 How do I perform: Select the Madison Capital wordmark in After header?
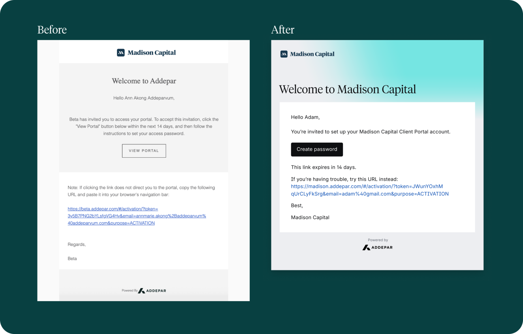(312, 54)
